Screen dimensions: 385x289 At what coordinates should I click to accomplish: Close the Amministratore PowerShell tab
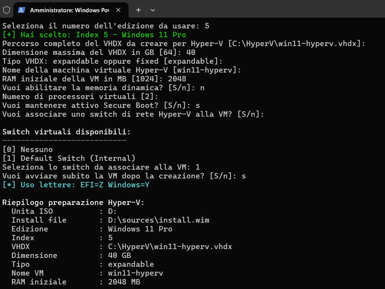pos(118,10)
